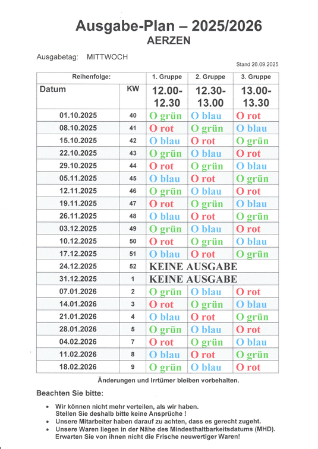Click the 12.00-12.30 time slot header

(167, 96)
